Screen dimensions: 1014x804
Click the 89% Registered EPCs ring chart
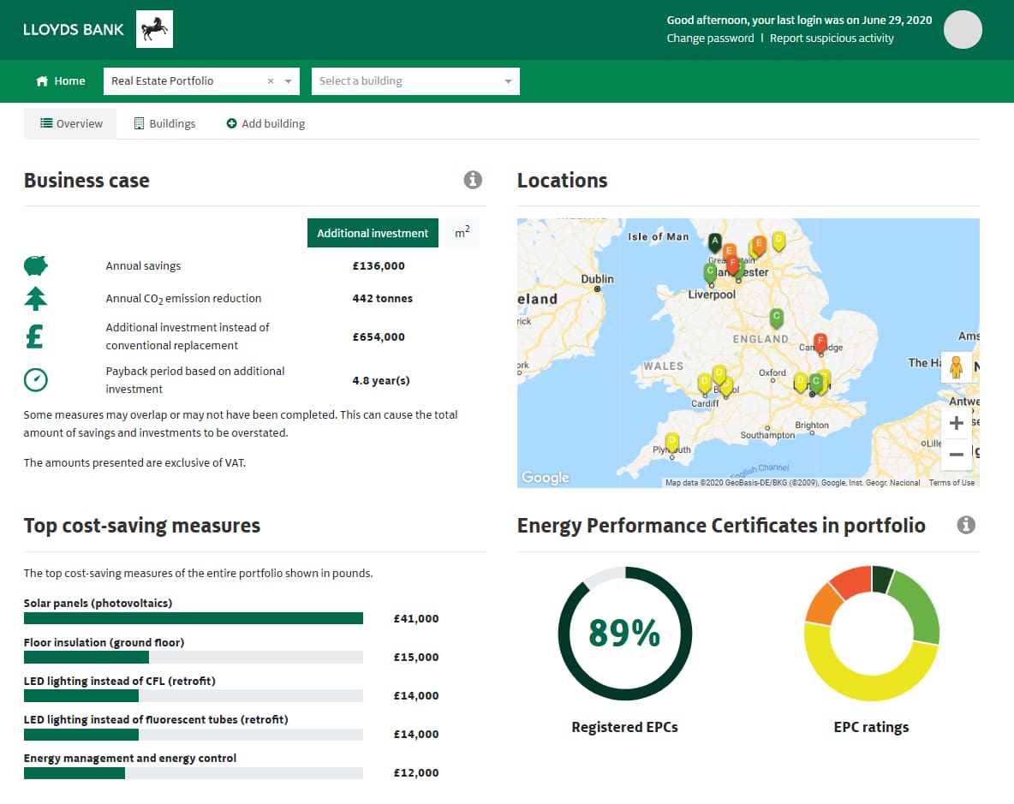click(624, 634)
